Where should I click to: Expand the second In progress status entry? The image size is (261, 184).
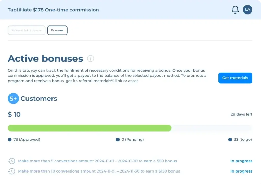(241, 171)
